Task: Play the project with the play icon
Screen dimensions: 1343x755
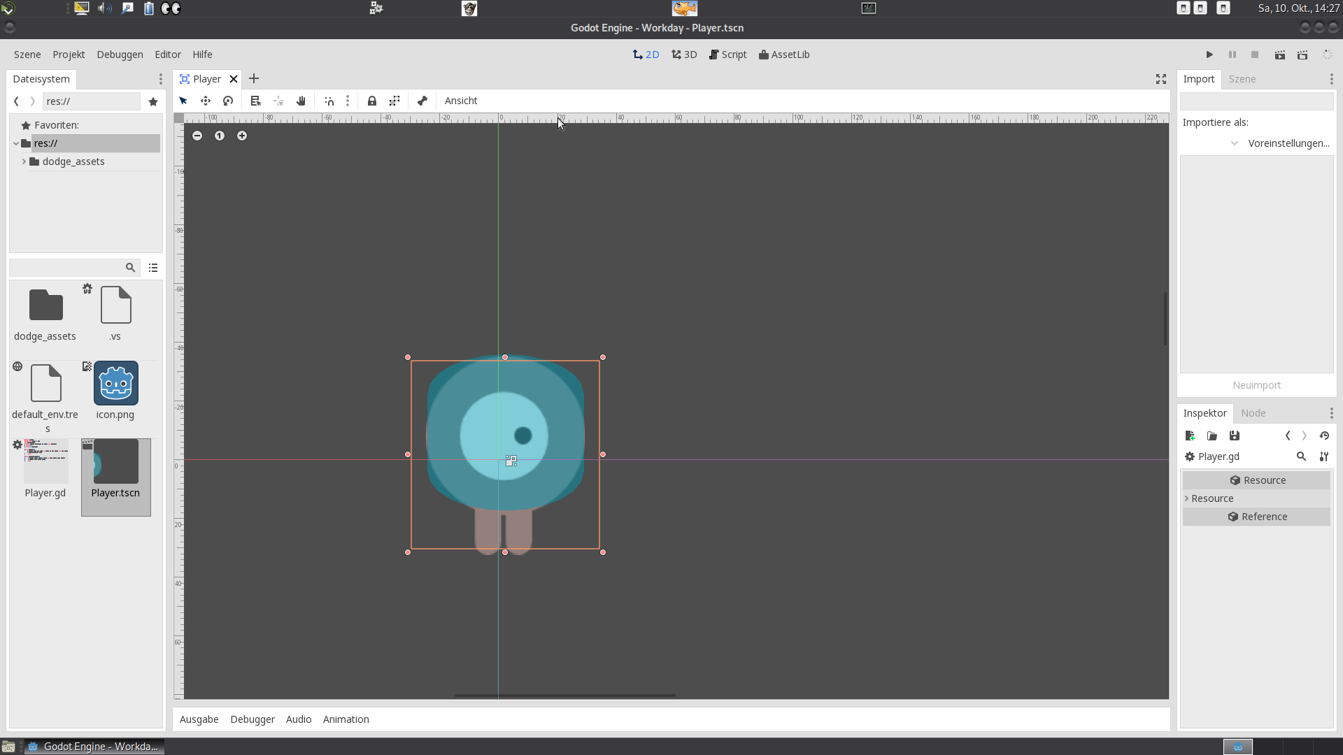Action: click(1209, 55)
